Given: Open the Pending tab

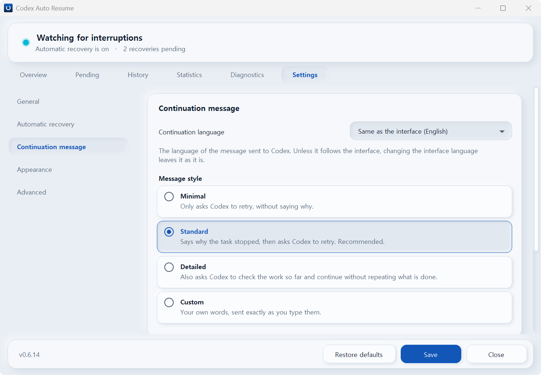Looking at the screenshot, I should pos(87,75).
